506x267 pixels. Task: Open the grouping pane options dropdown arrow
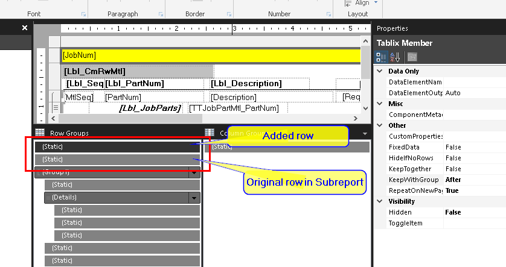pyautogui.click(x=365, y=133)
